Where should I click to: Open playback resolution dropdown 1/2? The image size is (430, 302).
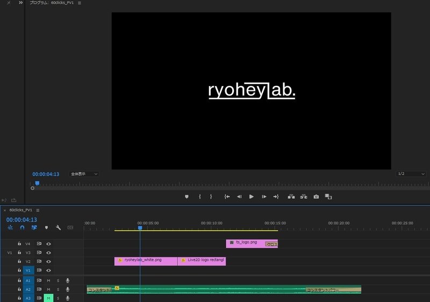pos(411,174)
